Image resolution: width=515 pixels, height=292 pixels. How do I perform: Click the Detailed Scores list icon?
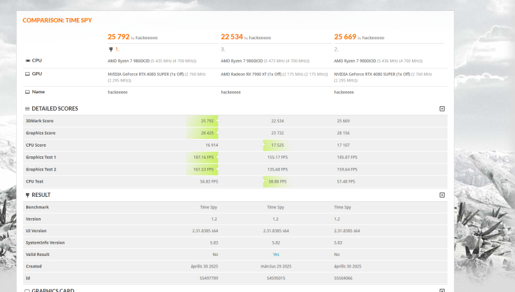pyautogui.click(x=27, y=109)
